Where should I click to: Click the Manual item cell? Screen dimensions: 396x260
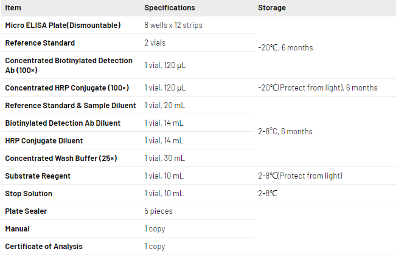(17, 229)
